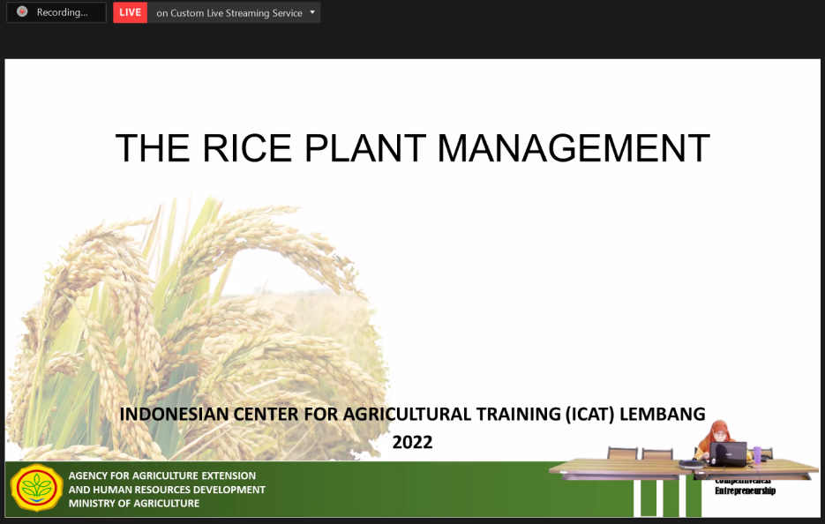The width and height of the screenshot is (825, 524).
Task: Click "AND HUMAN RESOURCES DEVELOPMENT" text
Action: point(167,490)
